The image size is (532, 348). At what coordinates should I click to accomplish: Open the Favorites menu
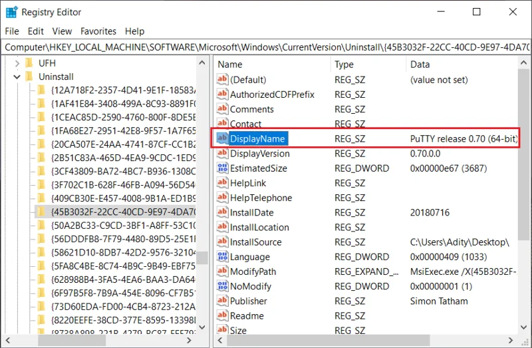pos(98,31)
